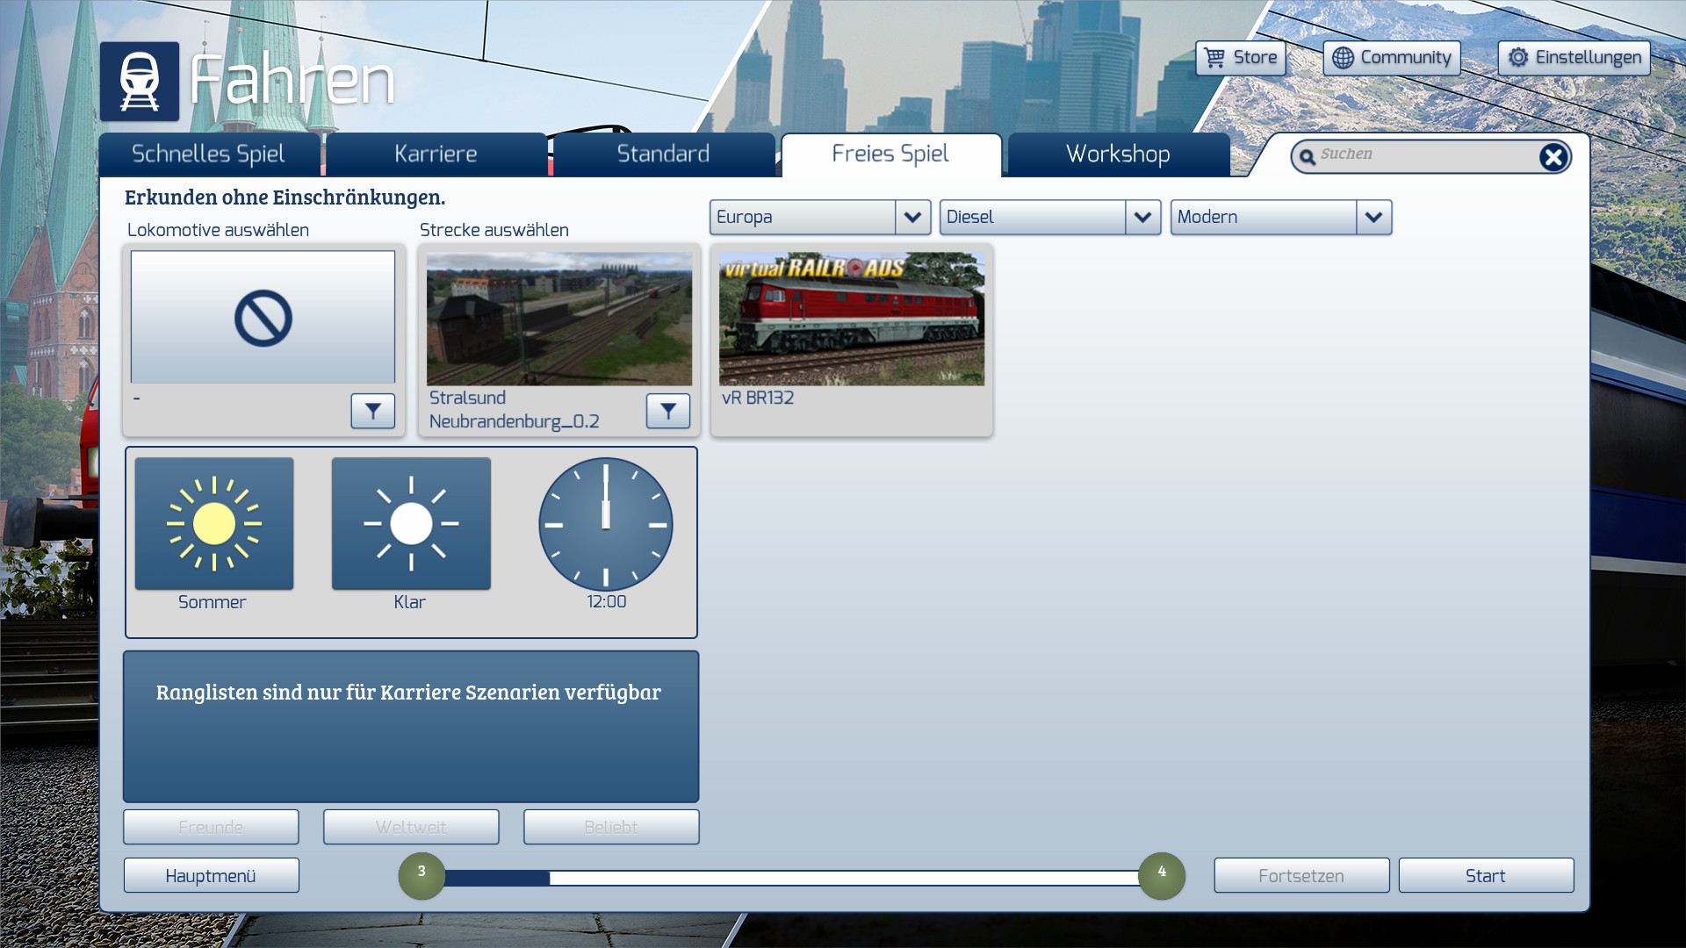Expand the Modern era dropdown
Viewport: 1686px width, 948px height.
tap(1373, 217)
